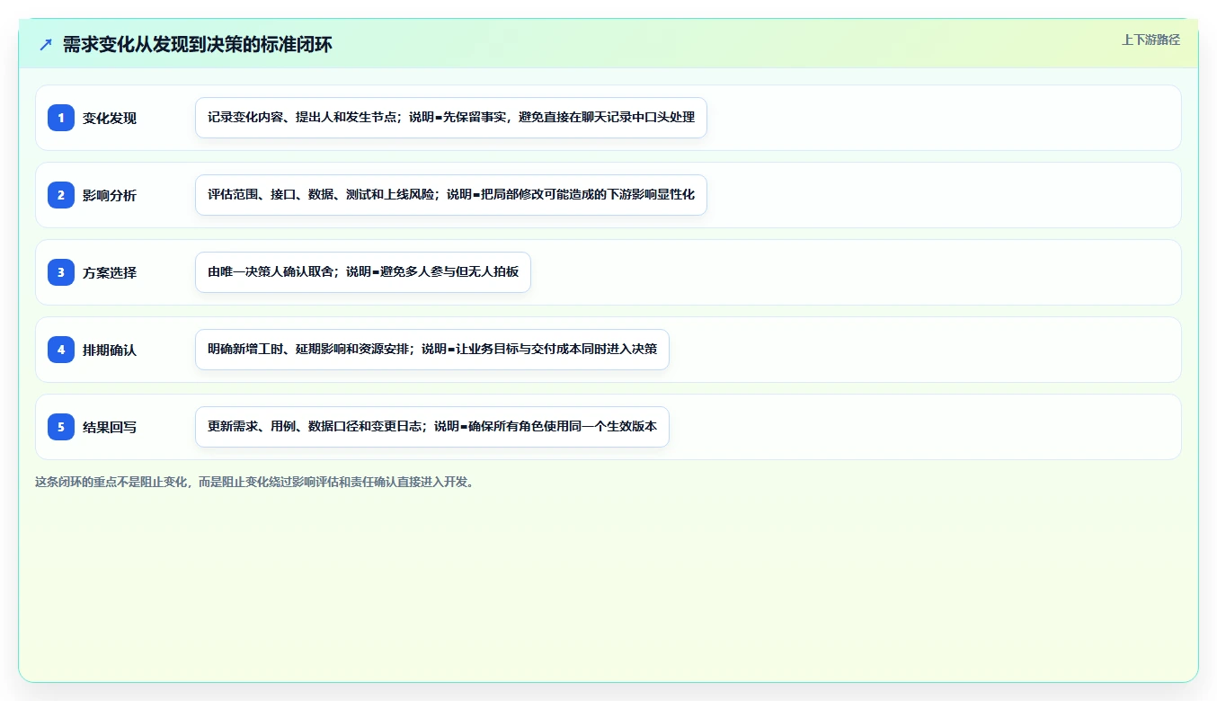Select the 影响分析 step label
This screenshot has width=1217, height=701.
[110, 195]
